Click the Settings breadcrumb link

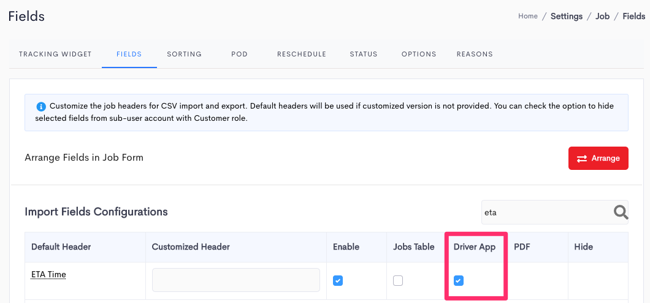(x=566, y=17)
